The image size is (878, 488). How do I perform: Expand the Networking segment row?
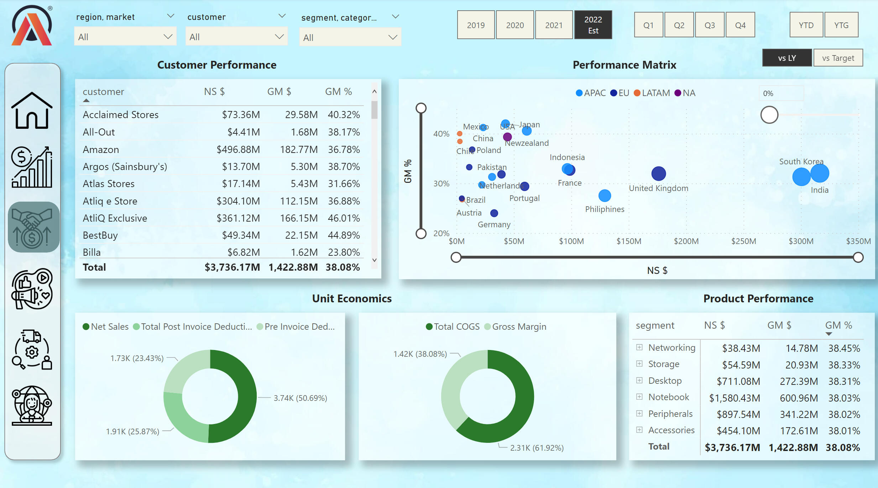pos(639,347)
